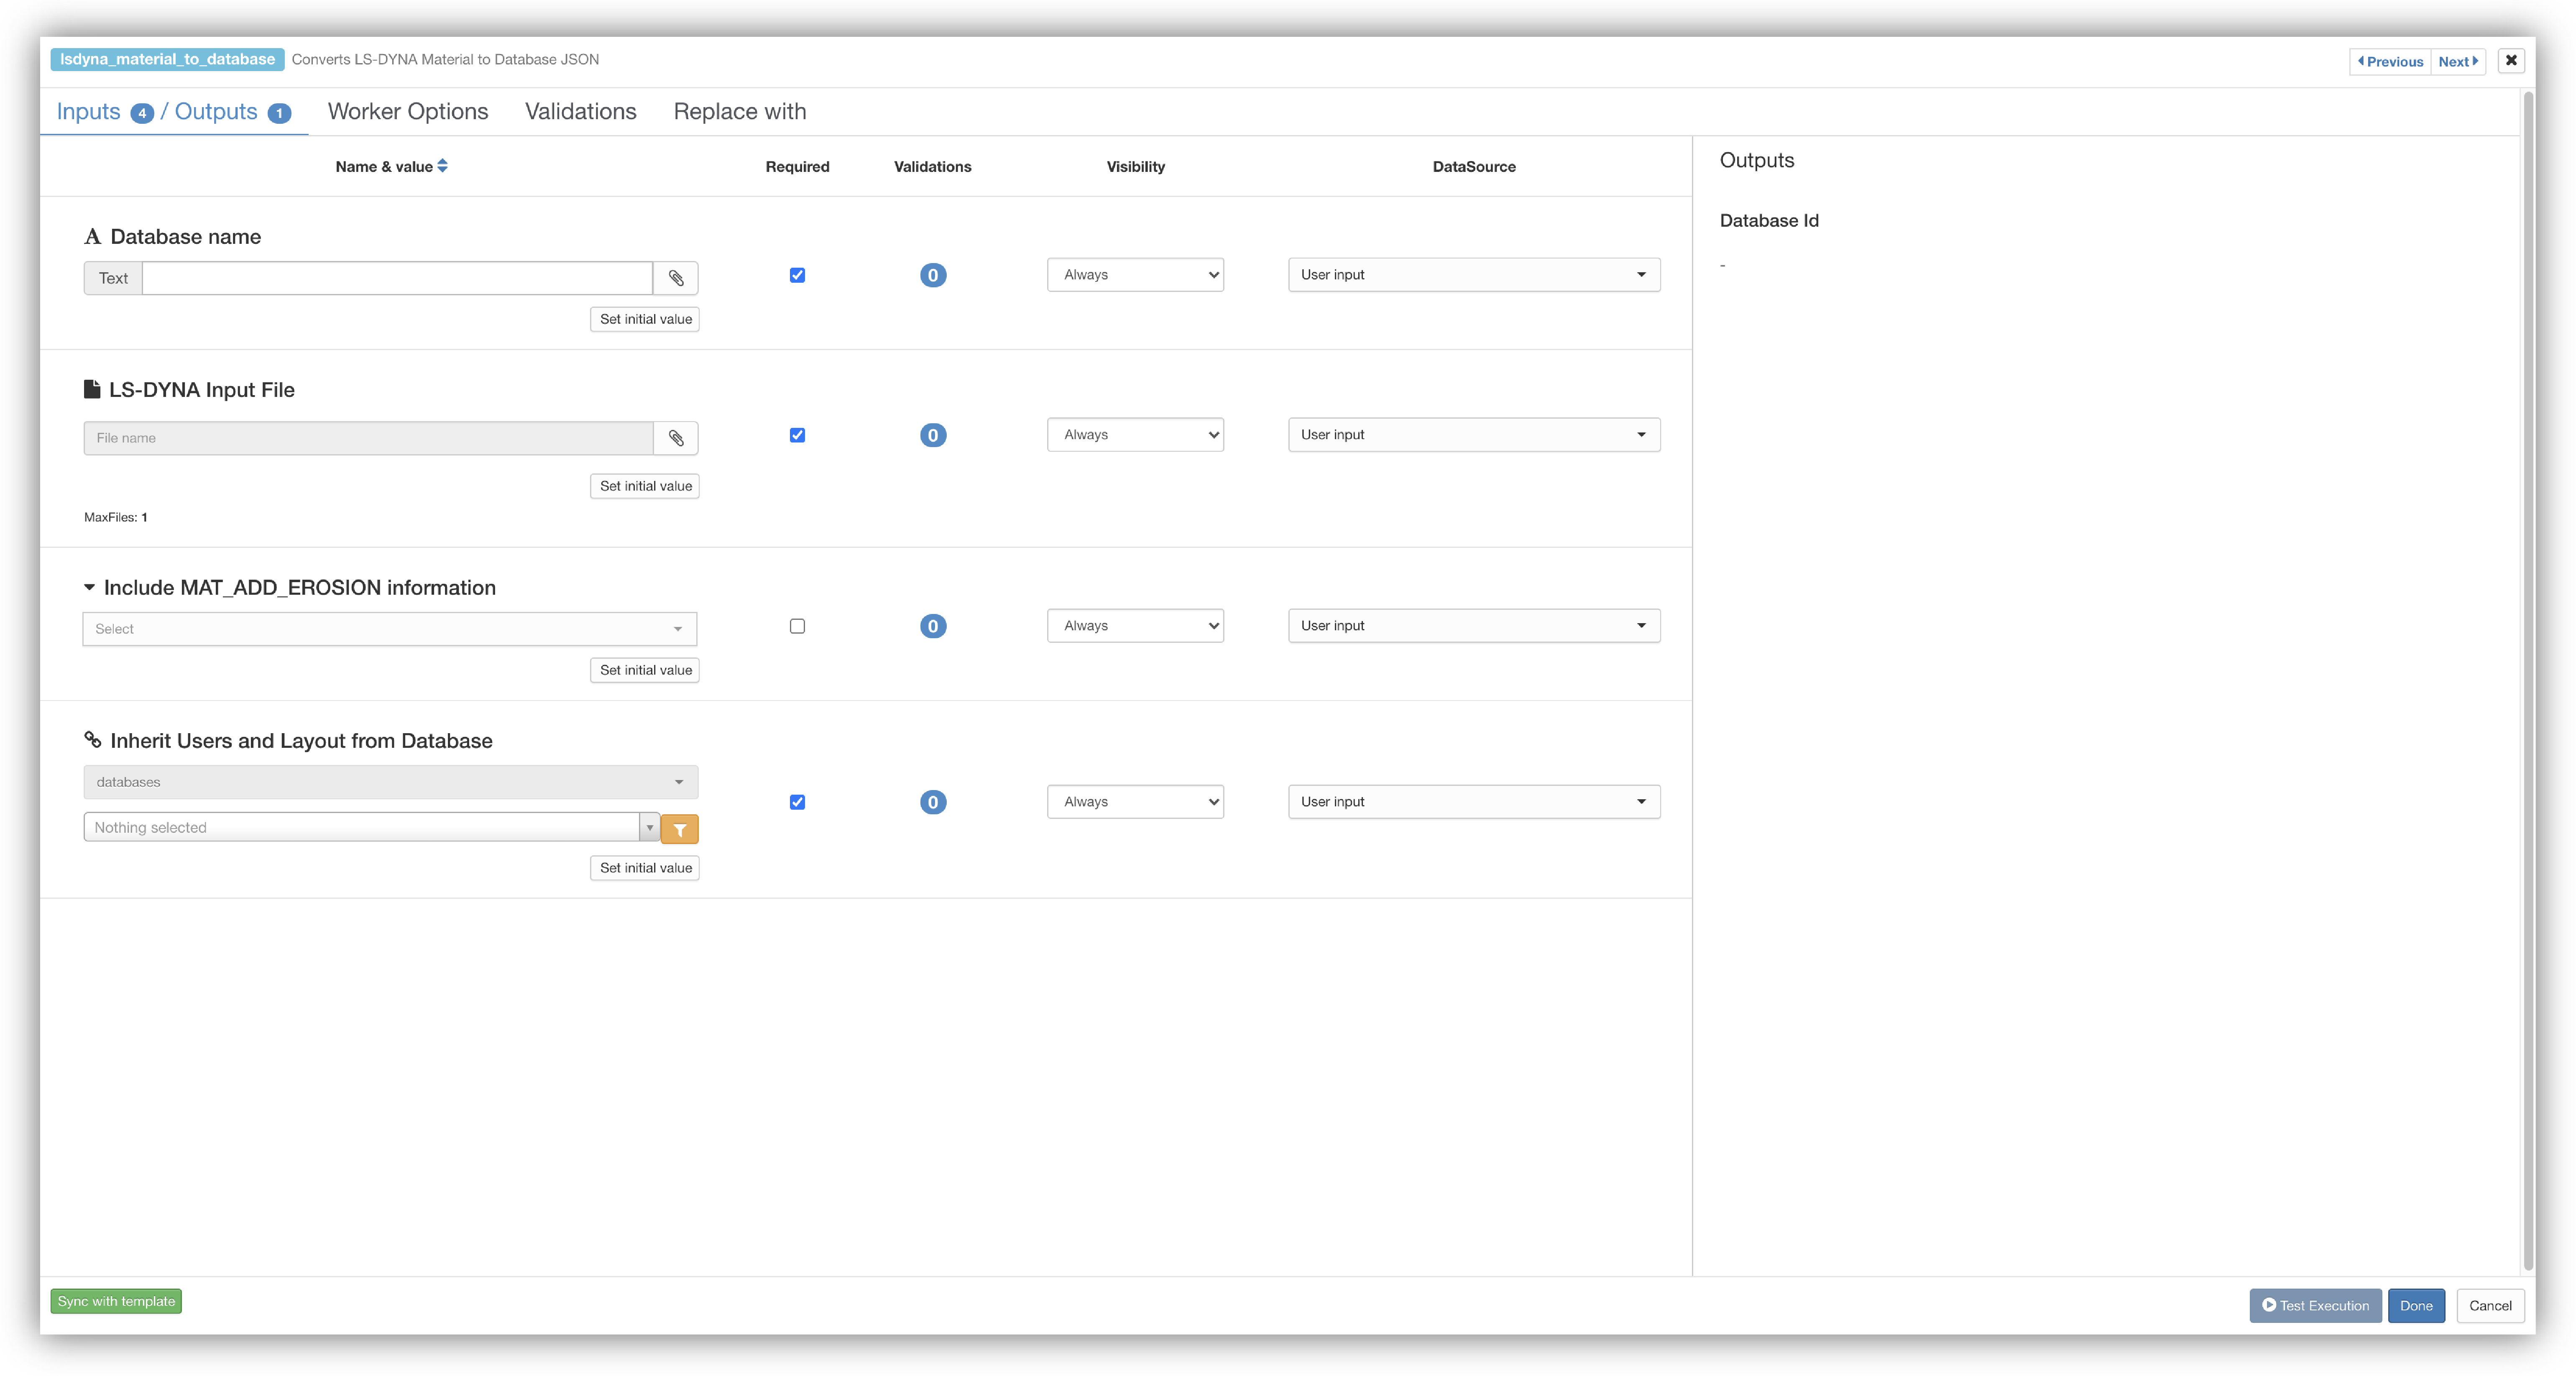Click the orange filter icon button
This screenshot has height=1376, width=2576.
[x=680, y=829]
